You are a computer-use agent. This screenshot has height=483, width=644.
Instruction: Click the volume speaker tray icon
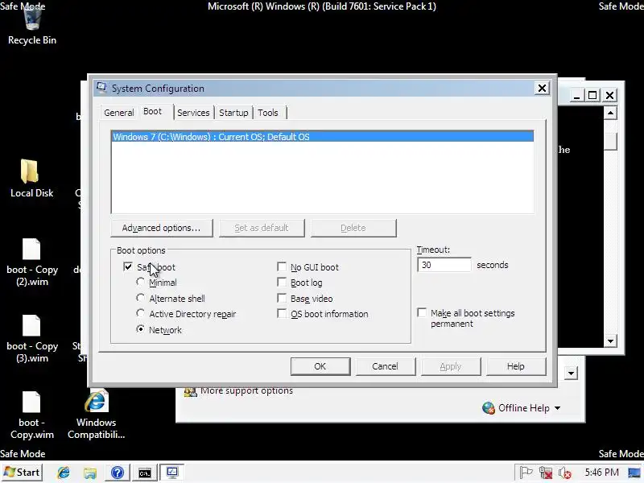click(565, 473)
